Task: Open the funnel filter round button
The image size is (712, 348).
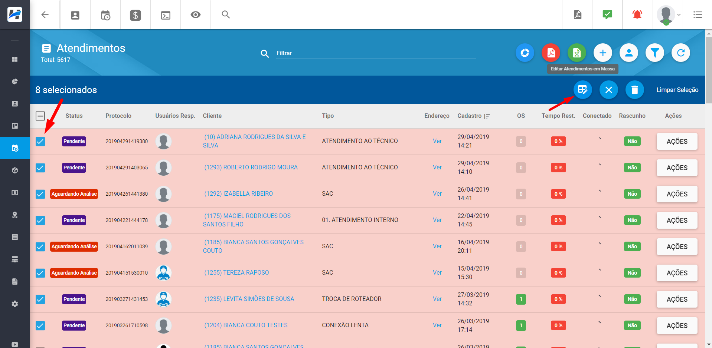Action: click(655, 53)
